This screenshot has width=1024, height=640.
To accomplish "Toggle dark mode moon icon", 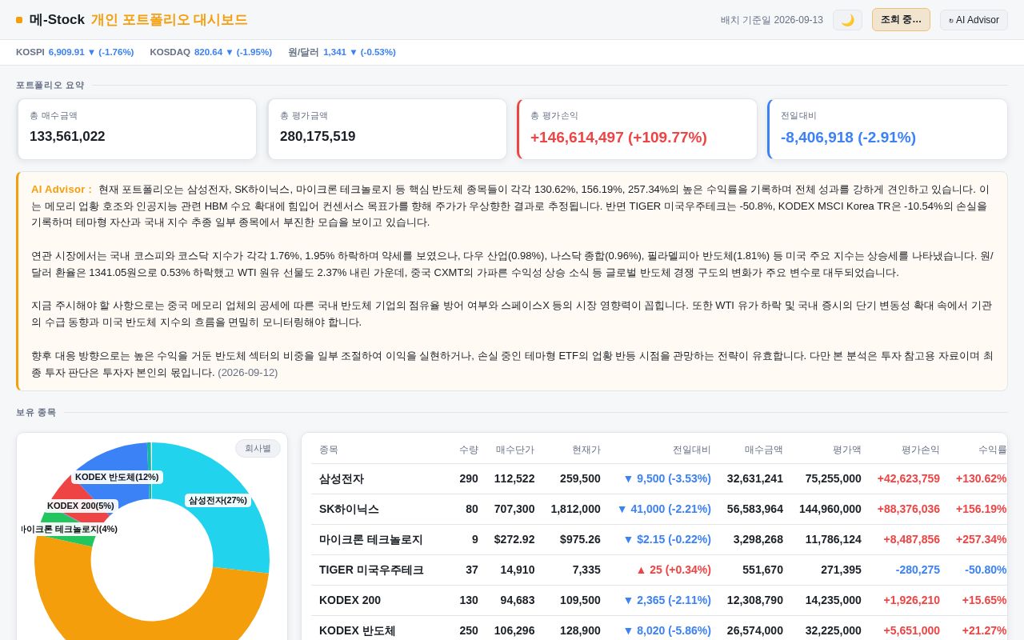I will pyautogui.click(x=847, y=20).
